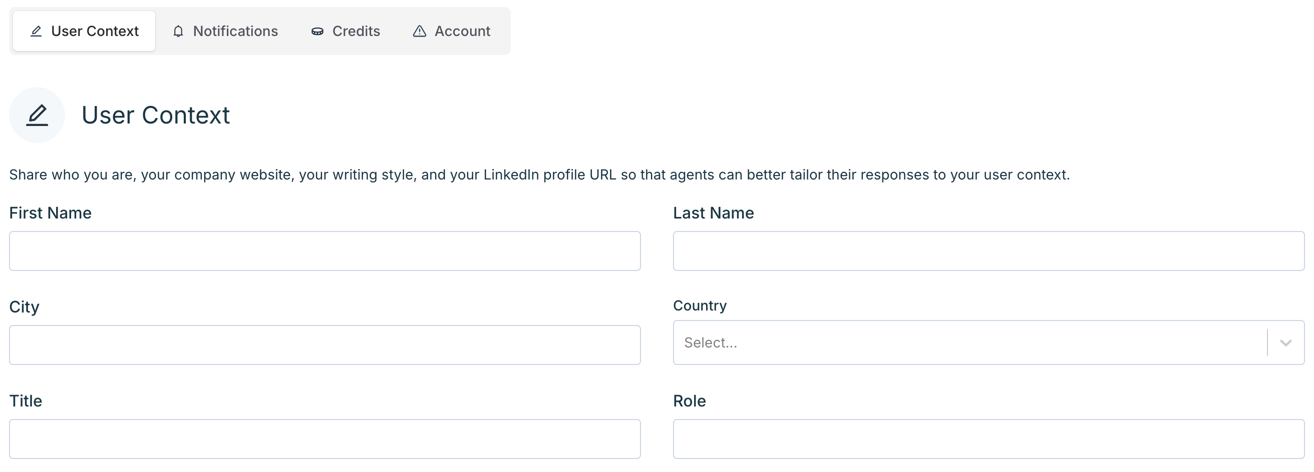This screenshot has width=1314, height=472.
Task: Focus the First Name input field
Action: tap(325, 251)
